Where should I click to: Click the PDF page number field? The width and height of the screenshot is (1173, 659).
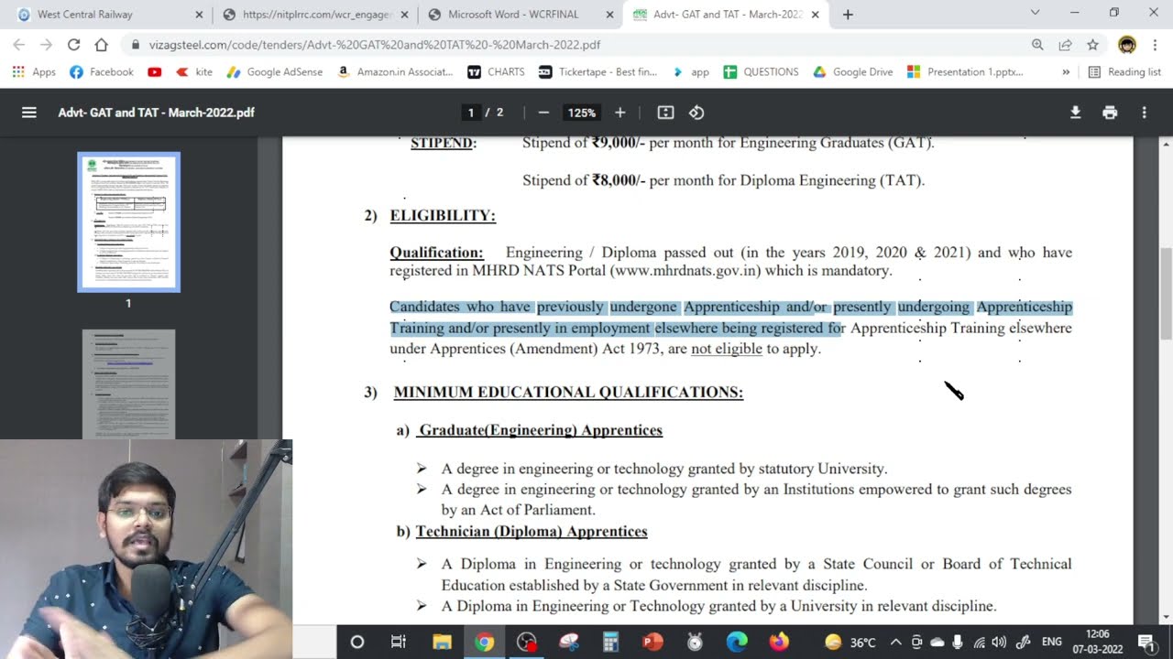click(x=471, y=113)
